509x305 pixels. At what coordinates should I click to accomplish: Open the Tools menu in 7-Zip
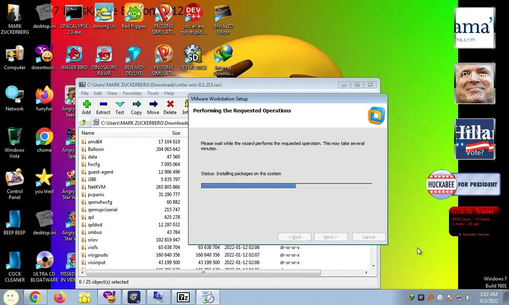pos(153,93)
